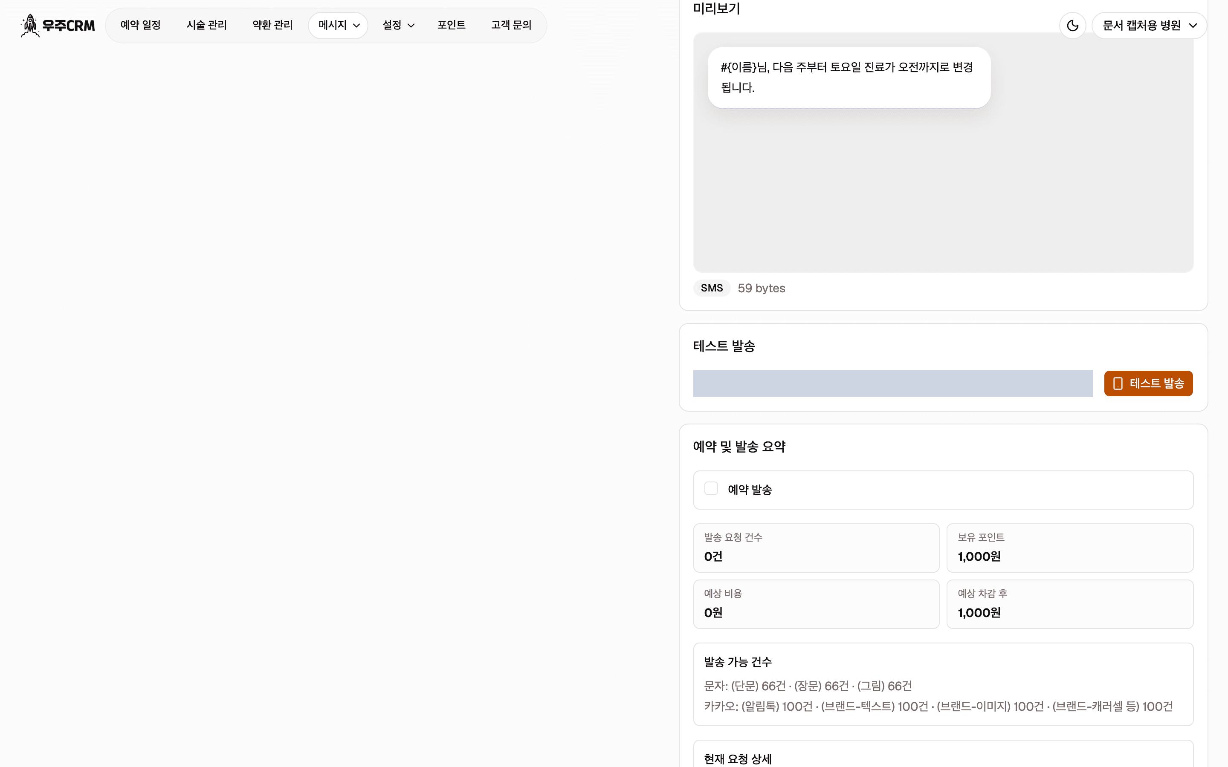The height and width of the screenshot is (767, 1228).
Task: Open 예약 일정 menu
Action: pyautogui.click(x=141, y=25)
